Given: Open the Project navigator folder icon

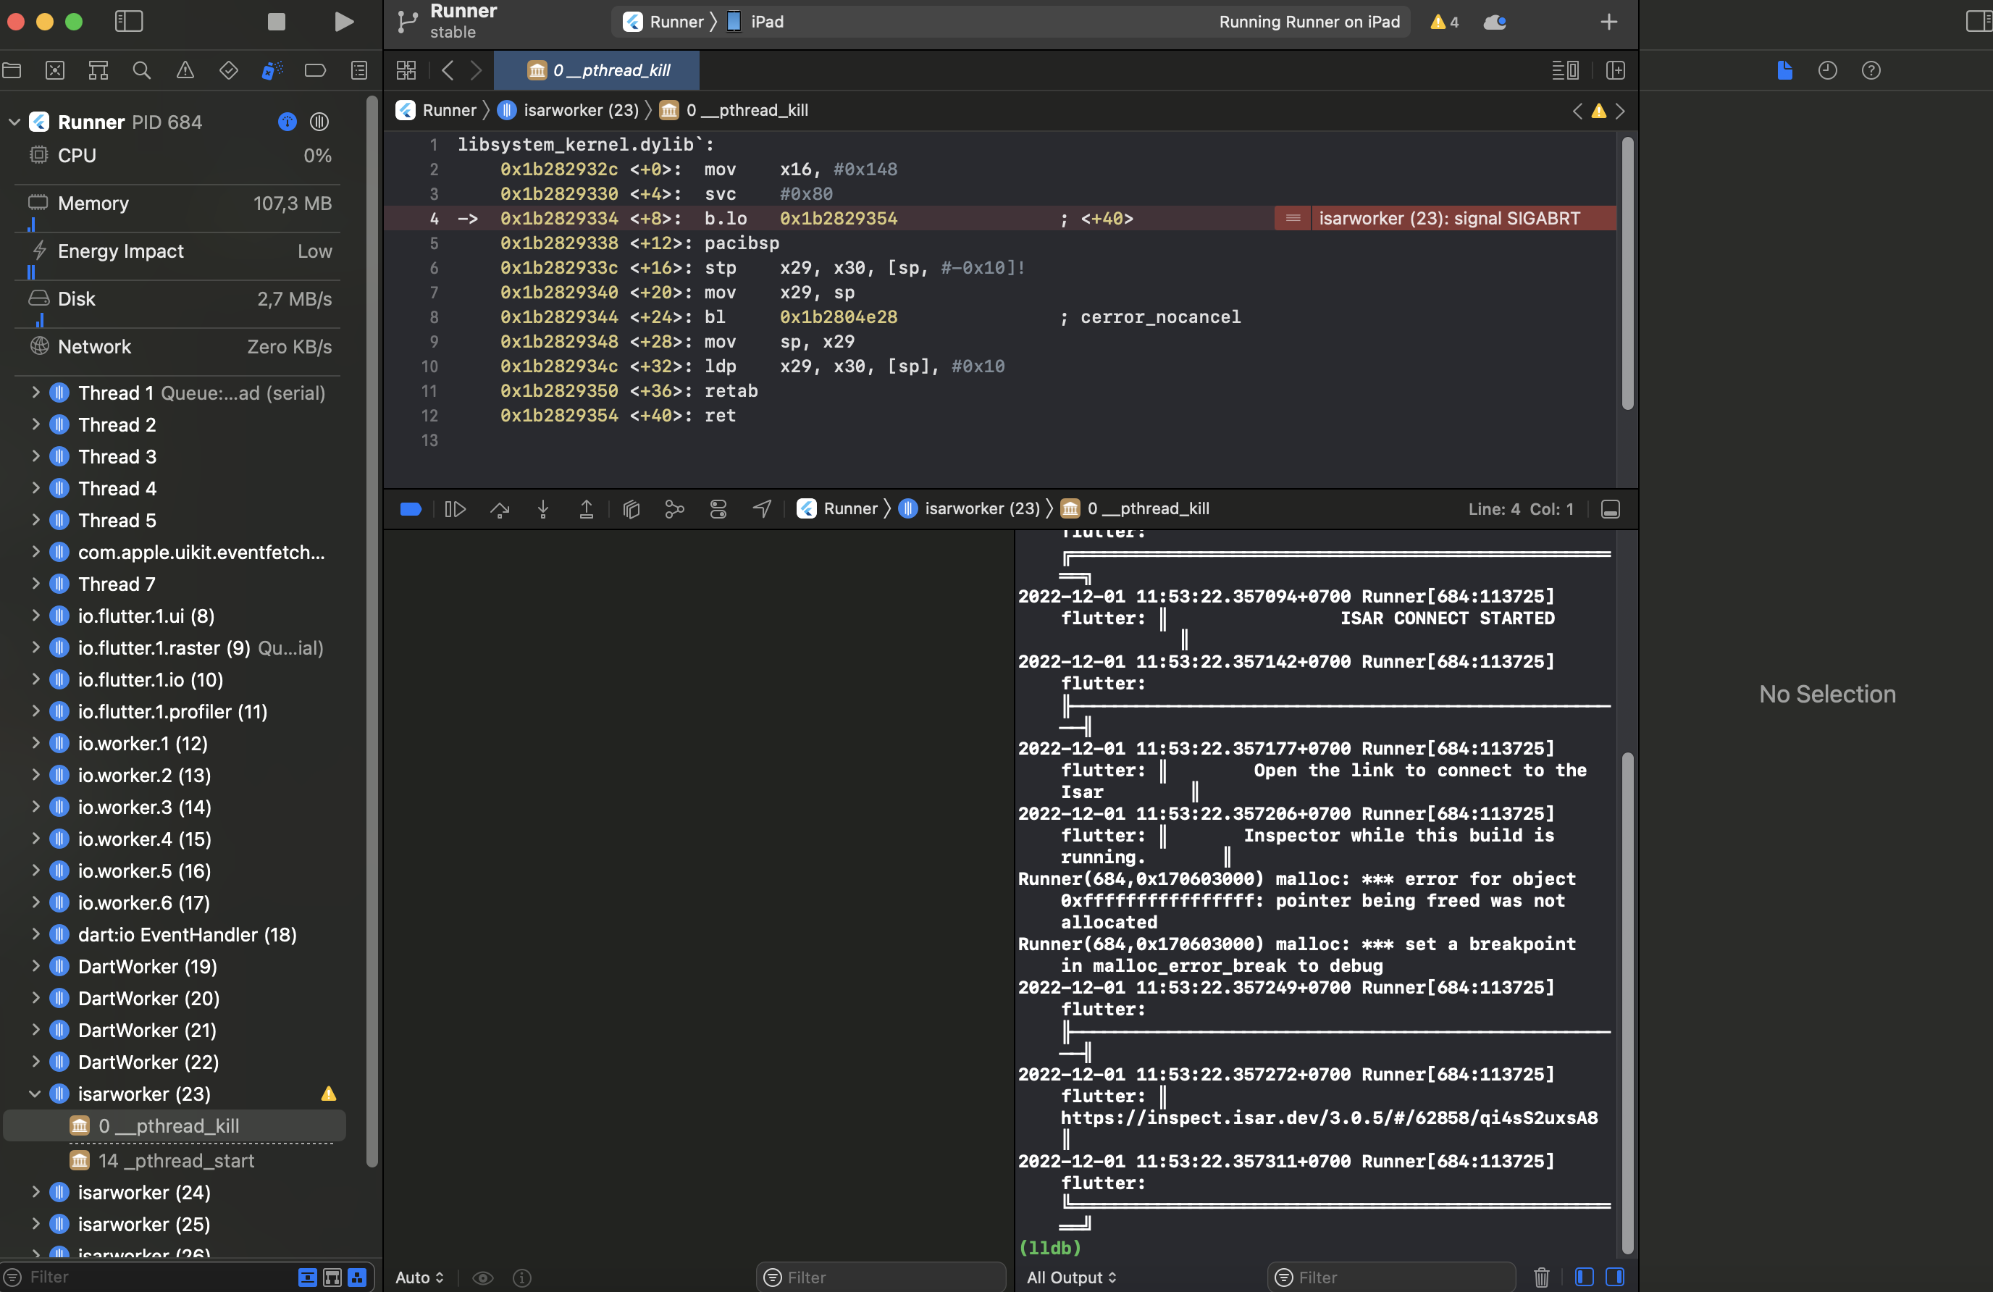Looking at the screenshot, I should point(12,70).
